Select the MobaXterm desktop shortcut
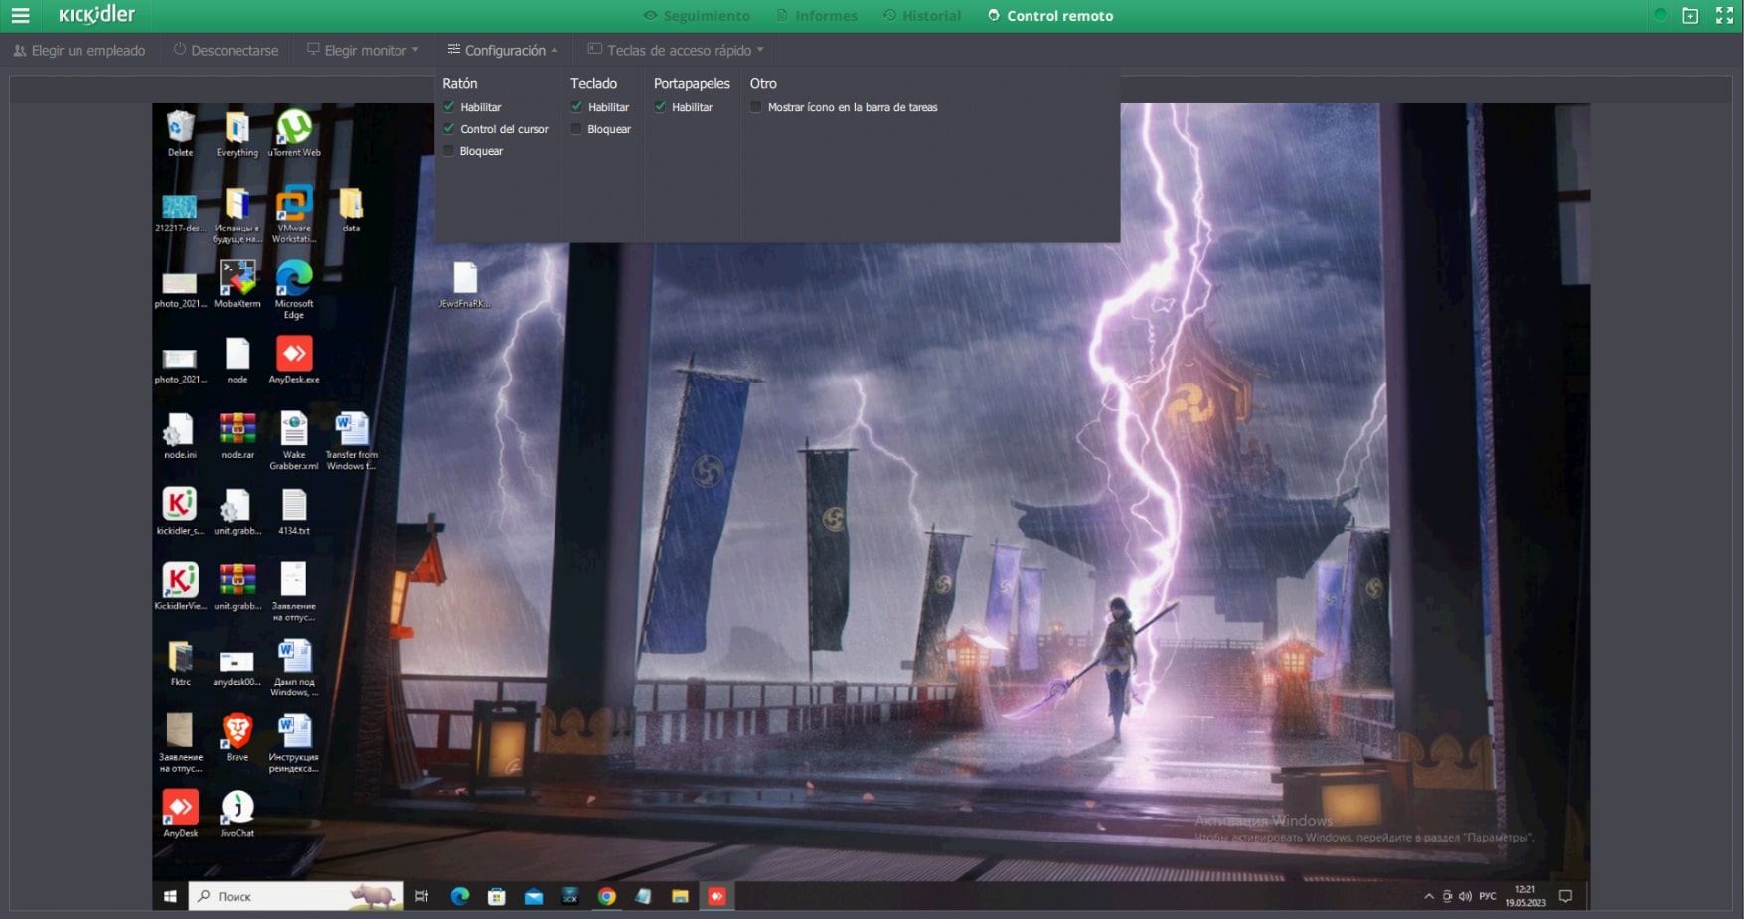1744x919 pixels. click(x=237, y=285)
